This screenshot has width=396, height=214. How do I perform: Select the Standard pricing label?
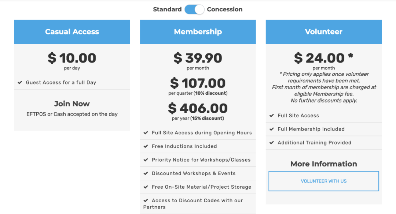[167, 9]
